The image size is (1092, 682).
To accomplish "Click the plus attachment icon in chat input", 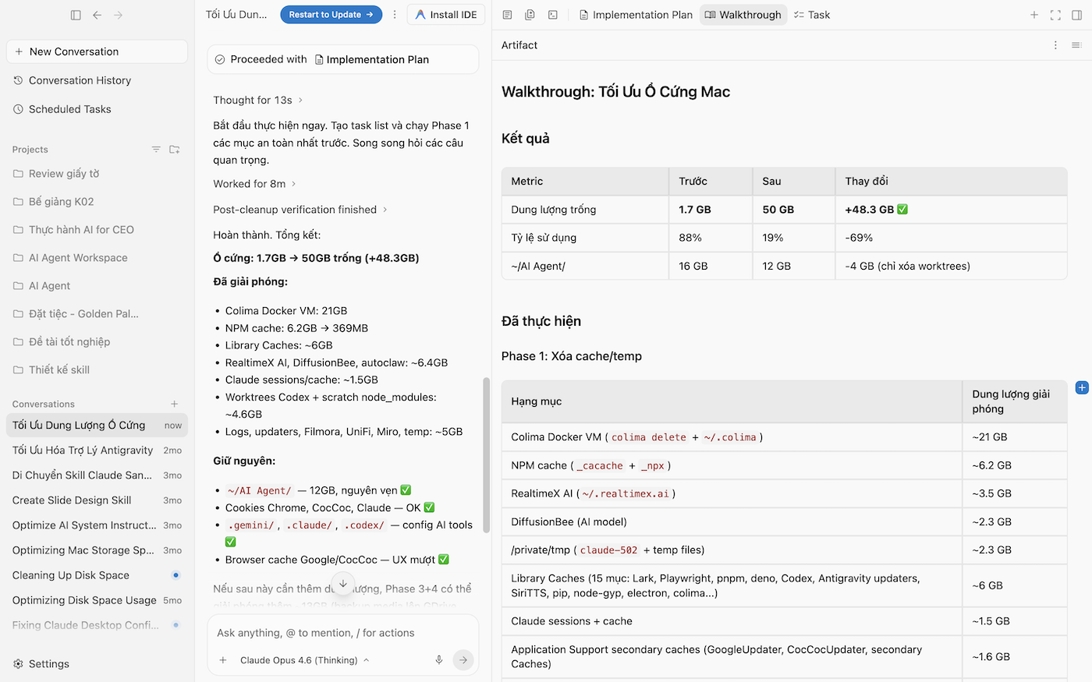I will click(223, 660).
